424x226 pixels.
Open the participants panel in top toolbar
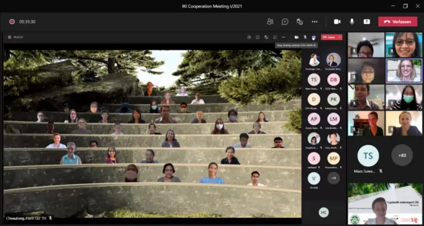tap(270, 21)
